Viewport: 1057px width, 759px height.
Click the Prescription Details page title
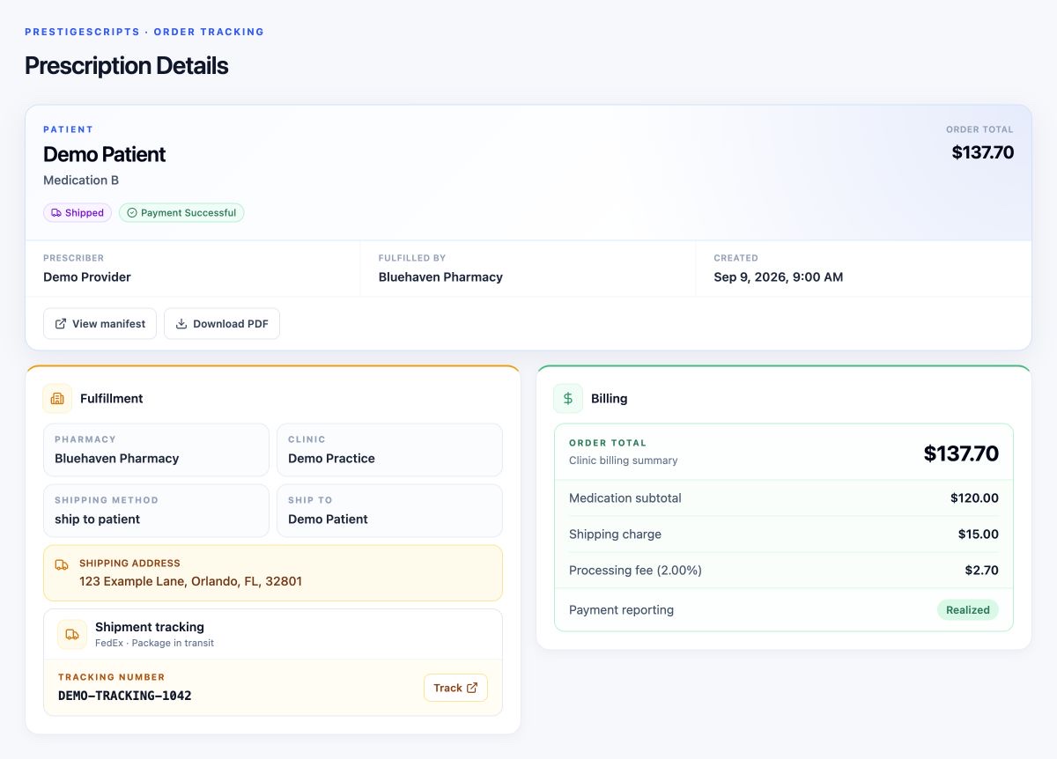[126, 66]
